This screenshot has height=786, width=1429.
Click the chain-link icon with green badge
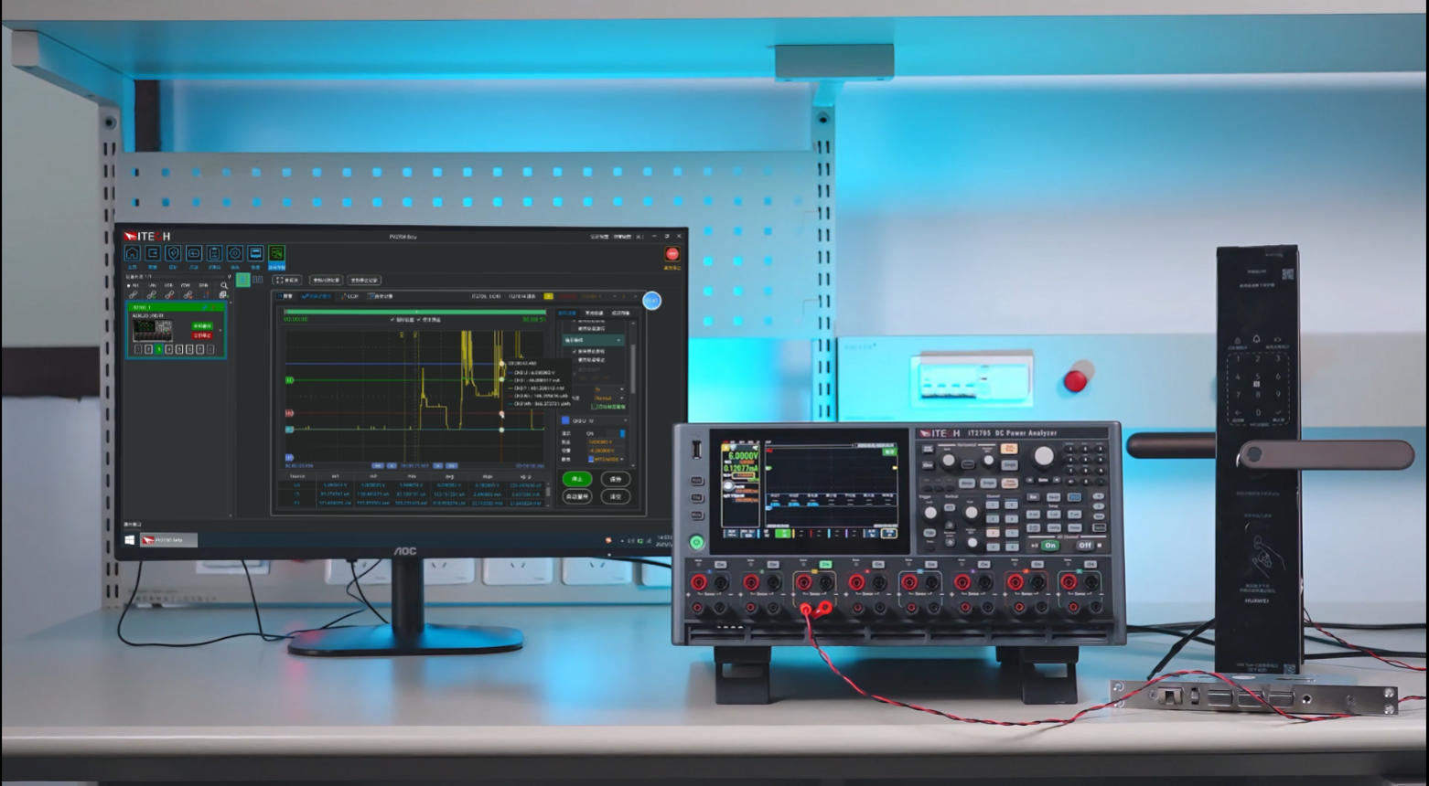[151, 294]
